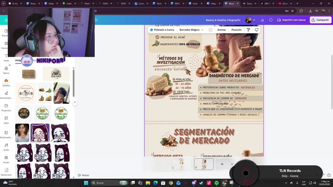Image resolution: width=333 pixels, height=187 pixels.
Task: Open the Proyectos folder panel
Action: 6,108
